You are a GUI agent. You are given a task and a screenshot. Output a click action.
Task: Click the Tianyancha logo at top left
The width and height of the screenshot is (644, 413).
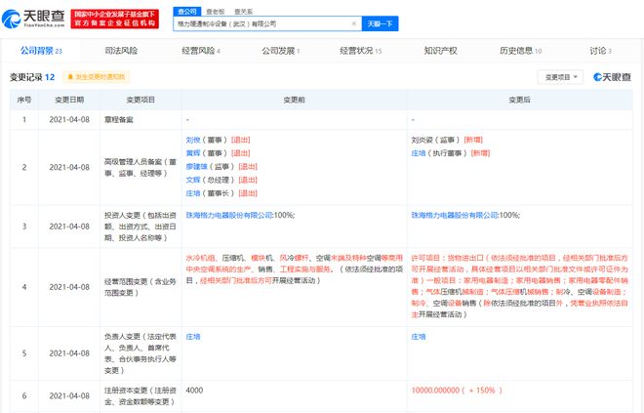[33, 19]
